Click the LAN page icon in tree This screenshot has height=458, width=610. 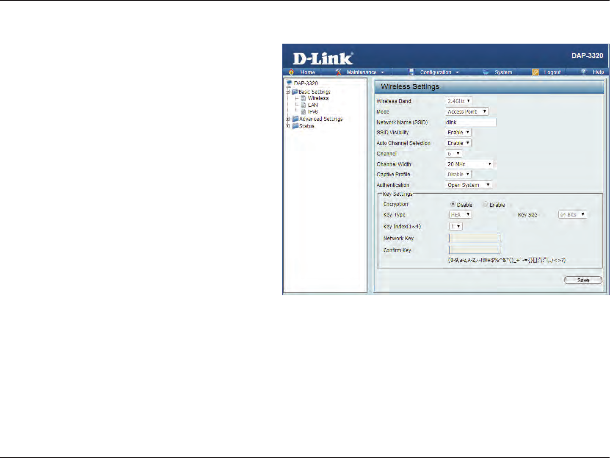coord(303,105)
